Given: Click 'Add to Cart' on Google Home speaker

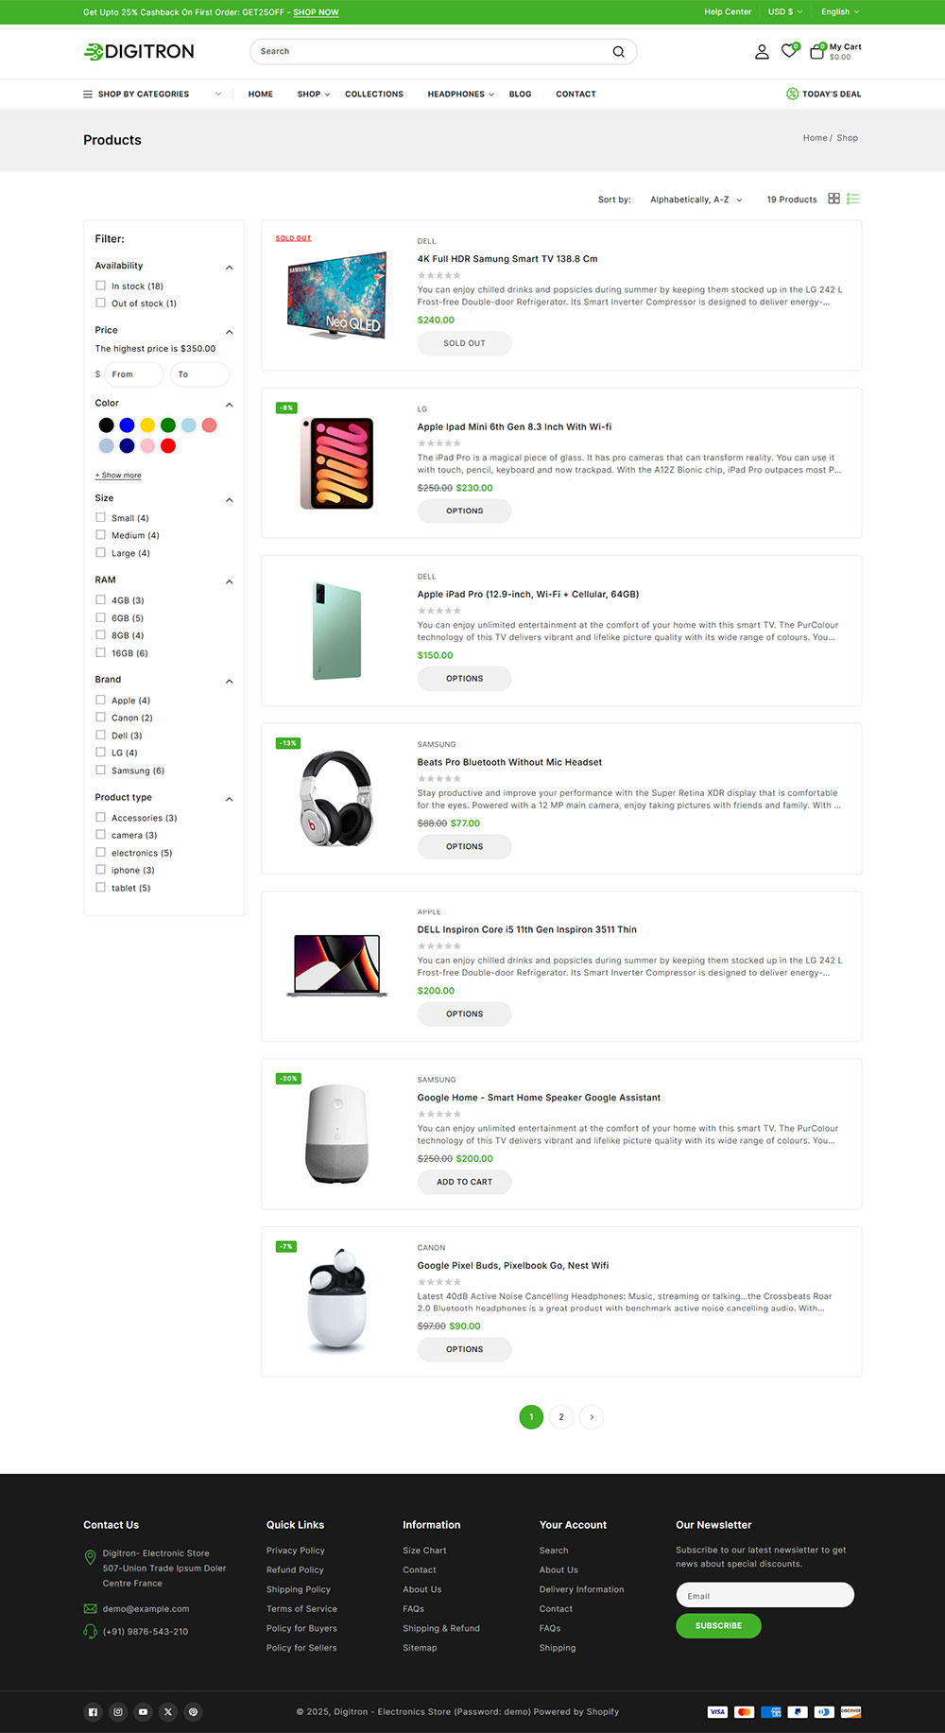Looking at the screenshot, I should pyautogui.click(x=464, y=1182).
